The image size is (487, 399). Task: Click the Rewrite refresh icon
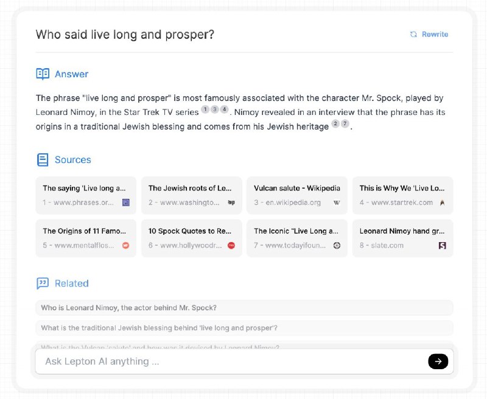click(414, 35)
